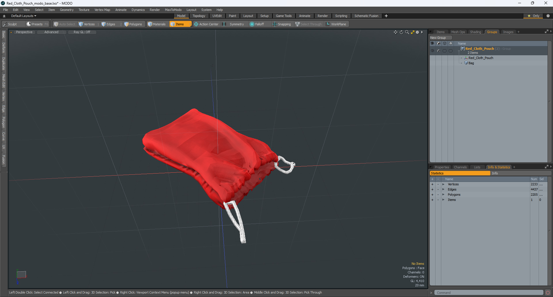The width and height of the screenshot is (553, 297).
Task: Open viewport settings gear
Action: (x=417, y=32)
